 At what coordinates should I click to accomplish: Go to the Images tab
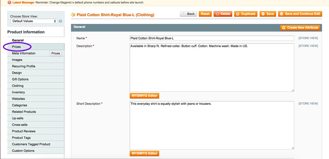[36, 60]
